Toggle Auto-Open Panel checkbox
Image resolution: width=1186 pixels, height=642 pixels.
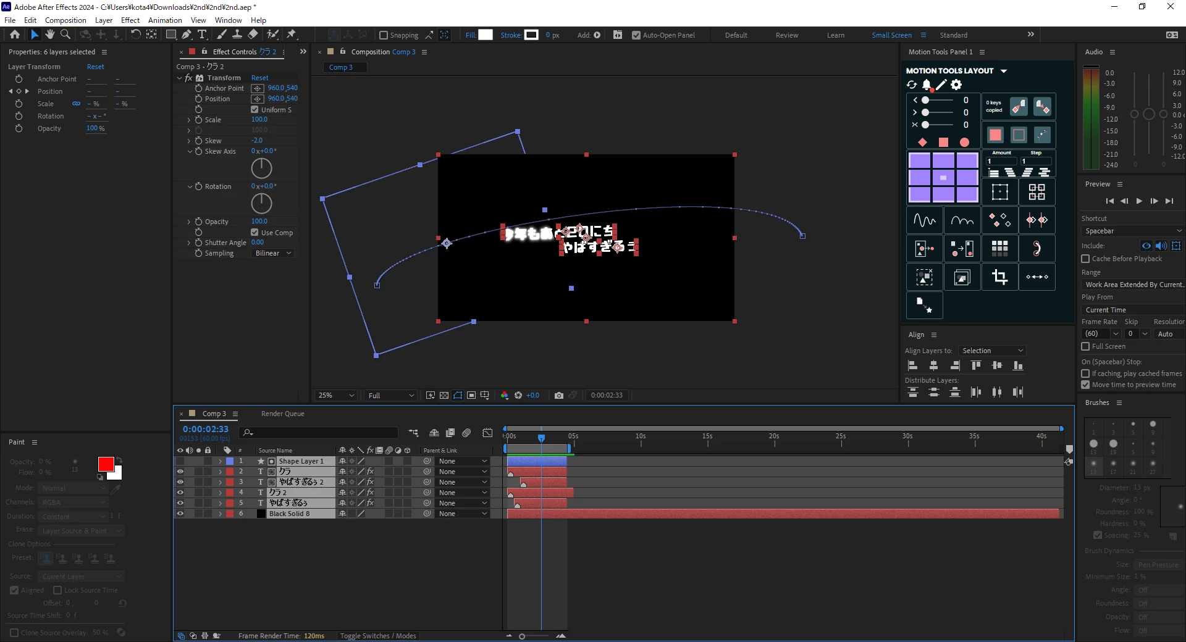click(636, 35)
